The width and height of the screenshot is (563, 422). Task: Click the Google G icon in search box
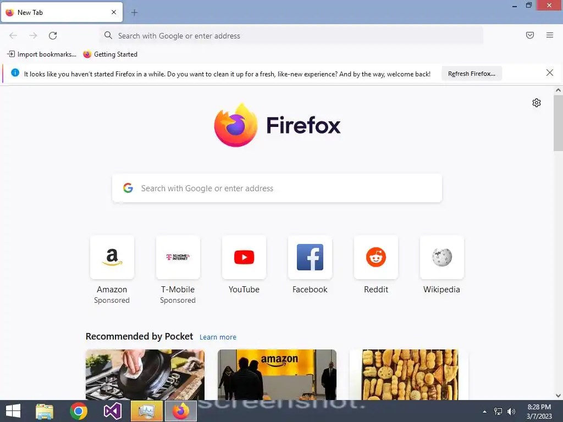[x=128, y=188]
